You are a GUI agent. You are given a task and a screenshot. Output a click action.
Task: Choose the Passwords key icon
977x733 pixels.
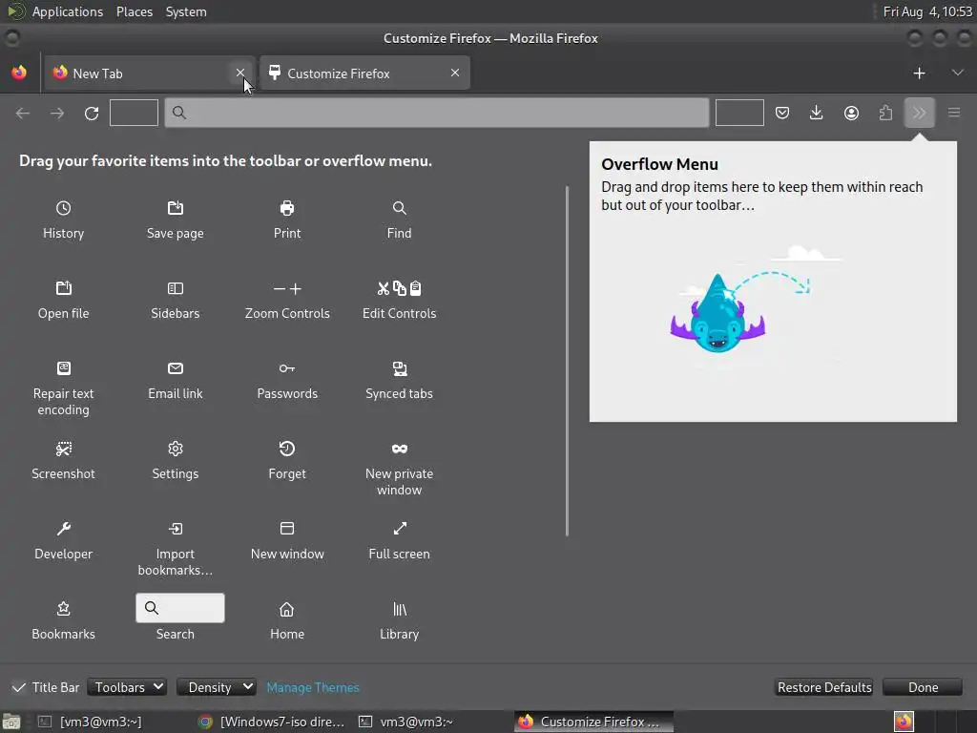287,368
